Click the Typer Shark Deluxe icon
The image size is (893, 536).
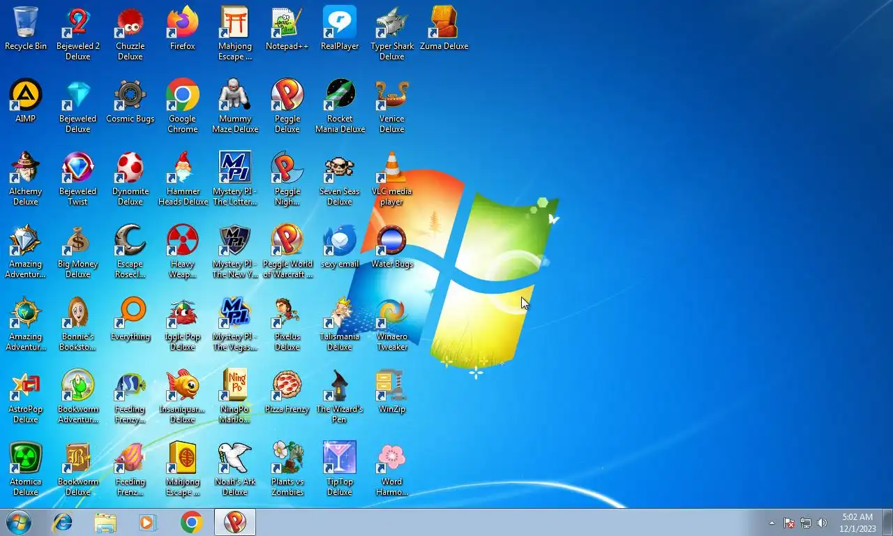[392, 33]
